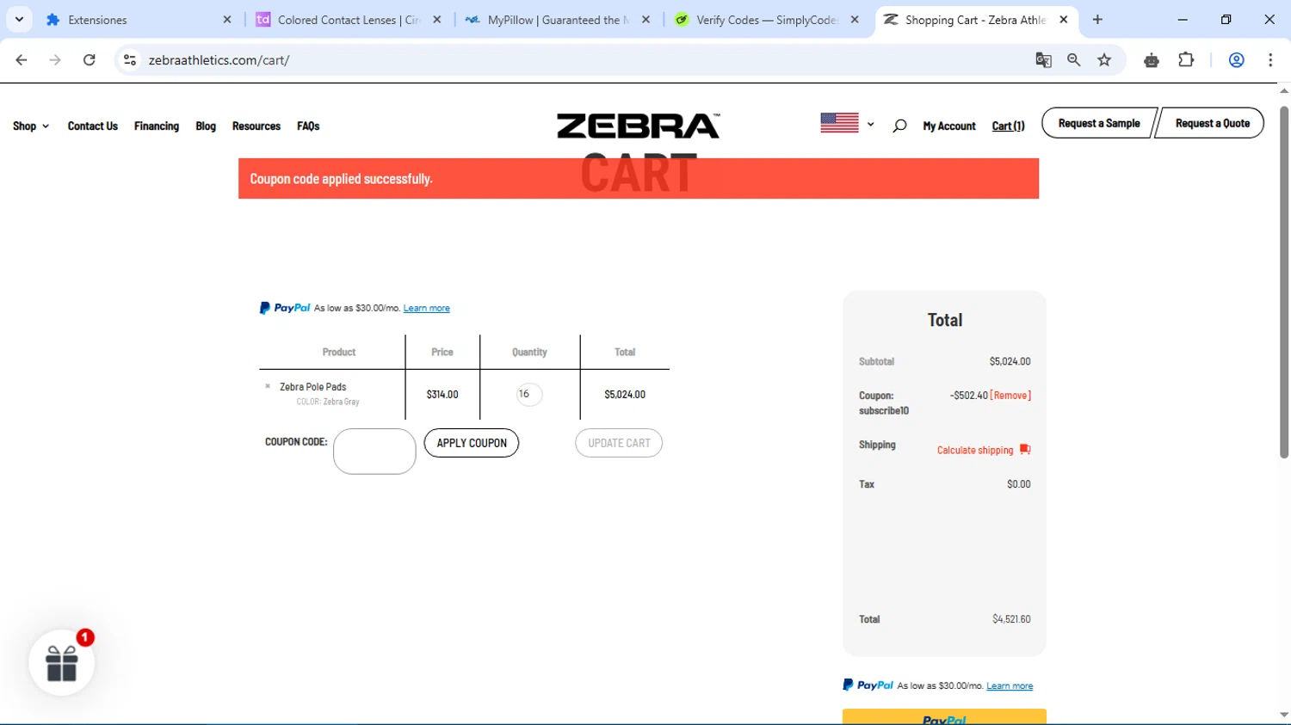Screen dimensions: 1291x725
Task: Close the Shopping Cart tab
Action: [1064, 19]
